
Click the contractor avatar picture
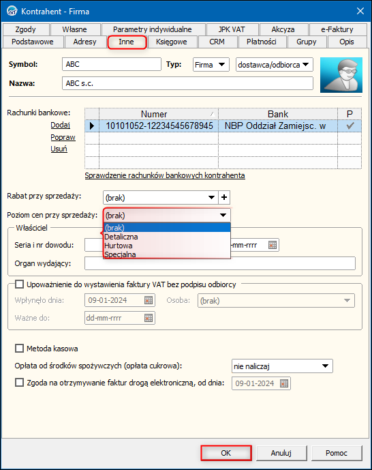pos(341,75)
